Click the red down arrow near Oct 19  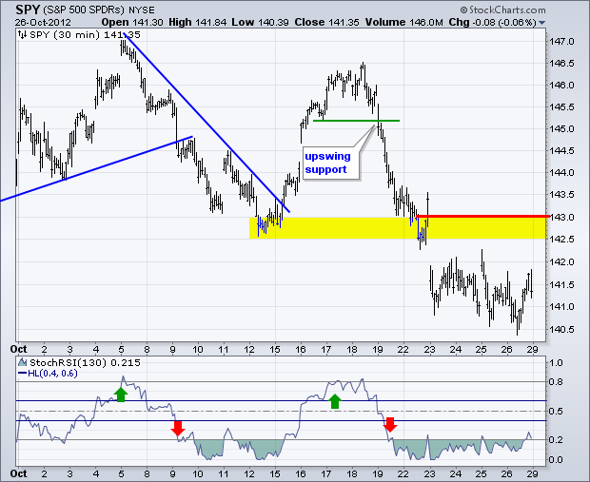pos(390,424)
